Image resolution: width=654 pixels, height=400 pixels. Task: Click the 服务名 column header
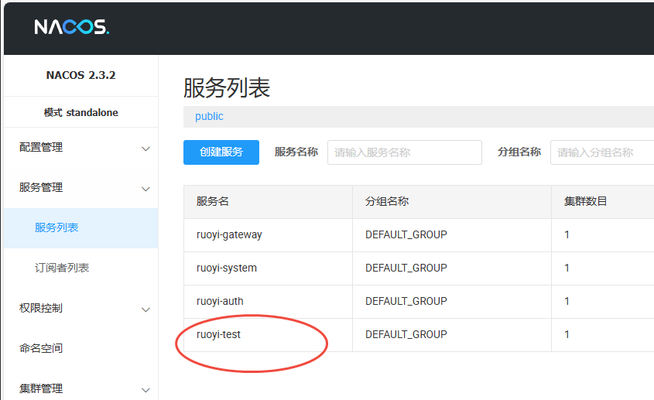[x=213, y=201]
